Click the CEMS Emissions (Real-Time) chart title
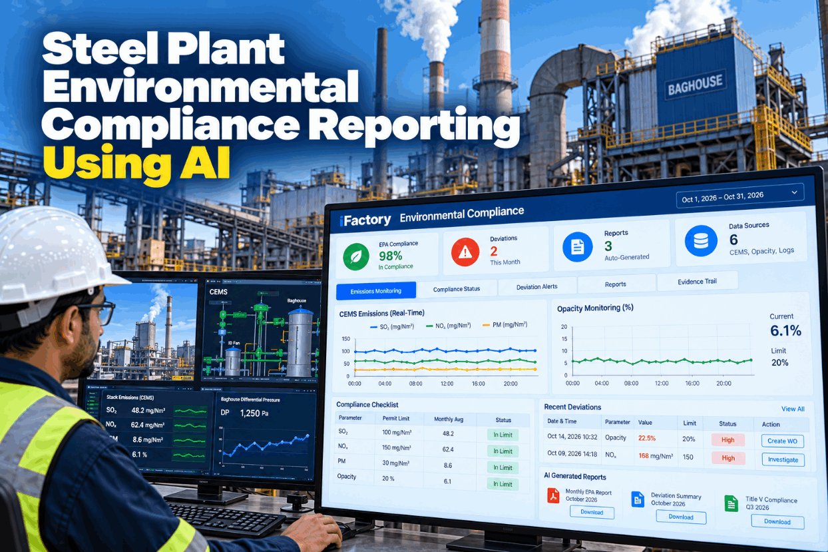Screen dimensions: 828x552 pyautogui.click(x=381, y=313)
